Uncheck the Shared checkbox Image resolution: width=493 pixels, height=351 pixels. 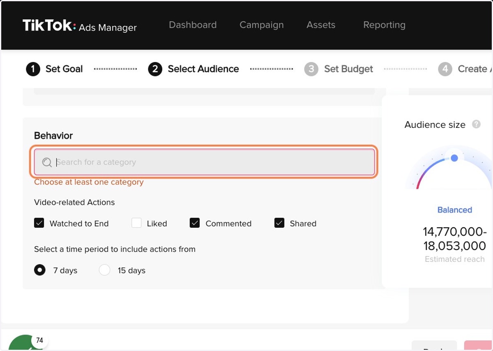[x=279, y=223]
